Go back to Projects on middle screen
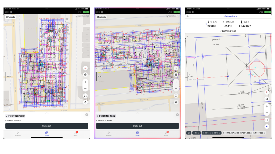 pos(101,17)
